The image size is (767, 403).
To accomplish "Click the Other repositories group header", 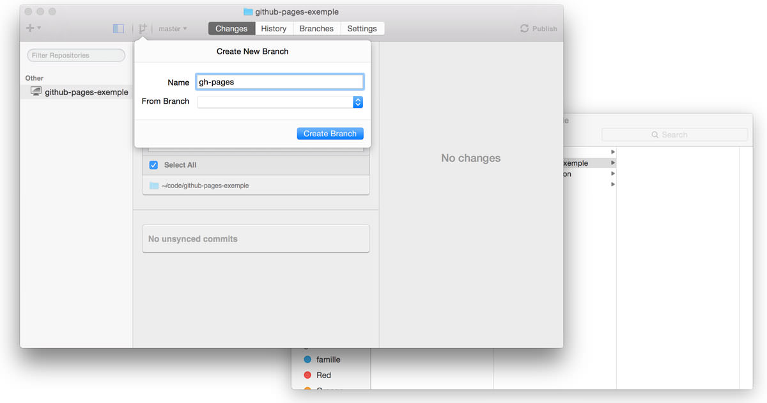I will click(x=35, y=78).
